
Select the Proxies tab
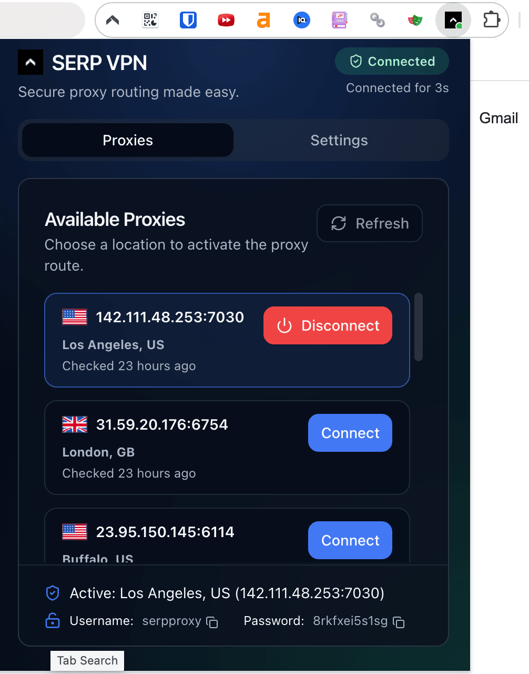click(127, 140)
